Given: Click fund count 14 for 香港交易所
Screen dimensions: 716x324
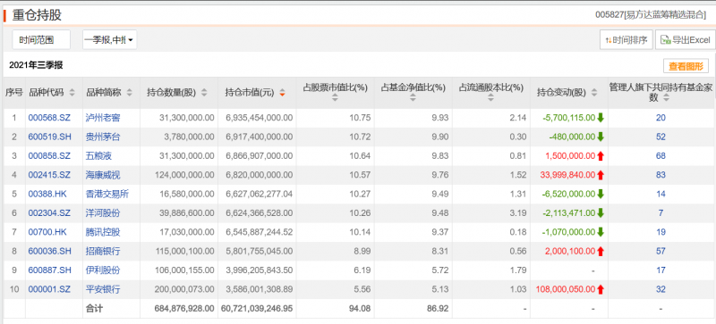Looking at the screenshot, I should pos(661,194).
